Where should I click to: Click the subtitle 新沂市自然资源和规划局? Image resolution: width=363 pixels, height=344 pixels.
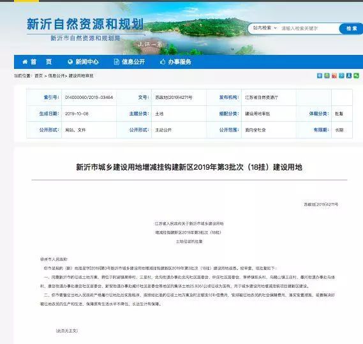click(x=85, y=38)
